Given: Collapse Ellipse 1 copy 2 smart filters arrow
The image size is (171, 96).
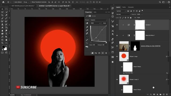Looking at the screenshot, I should point(169,79).
